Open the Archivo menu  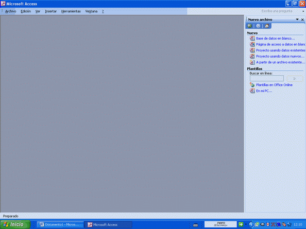[10, 11]
